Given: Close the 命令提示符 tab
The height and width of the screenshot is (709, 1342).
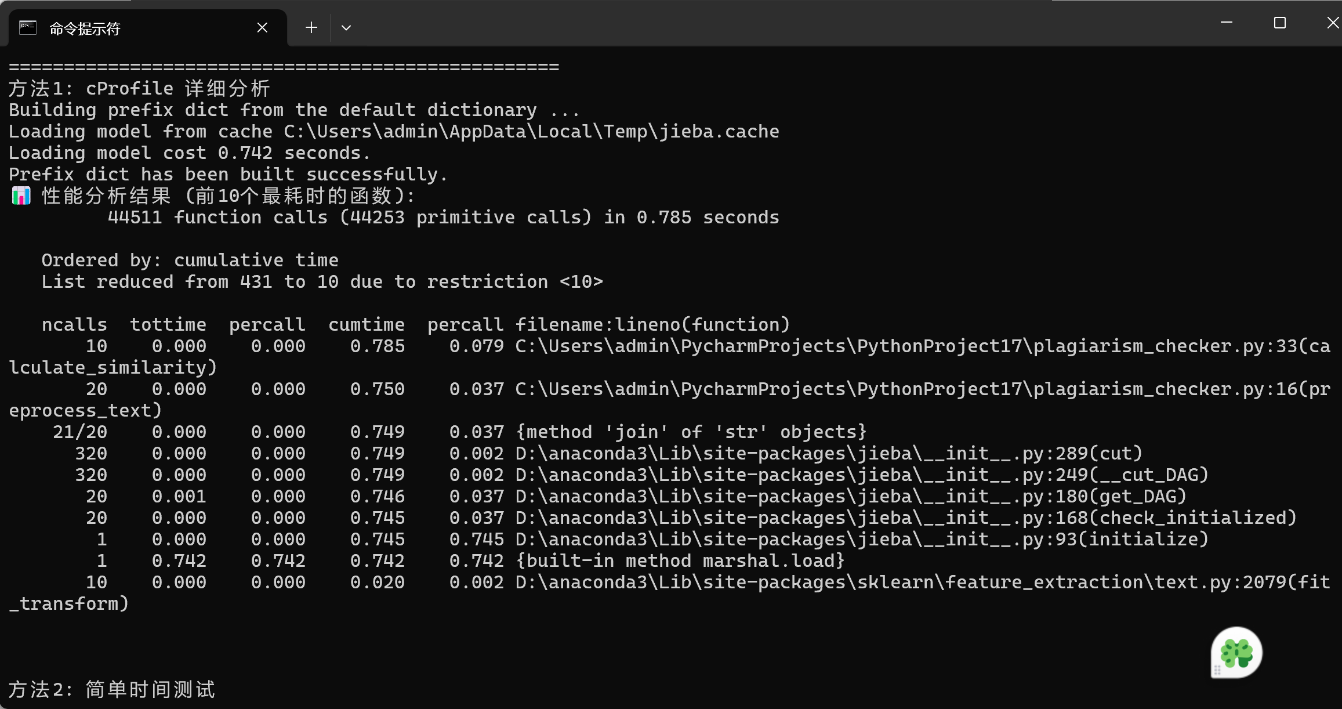Looking at the screenshot, I should [x=262, y=27].
